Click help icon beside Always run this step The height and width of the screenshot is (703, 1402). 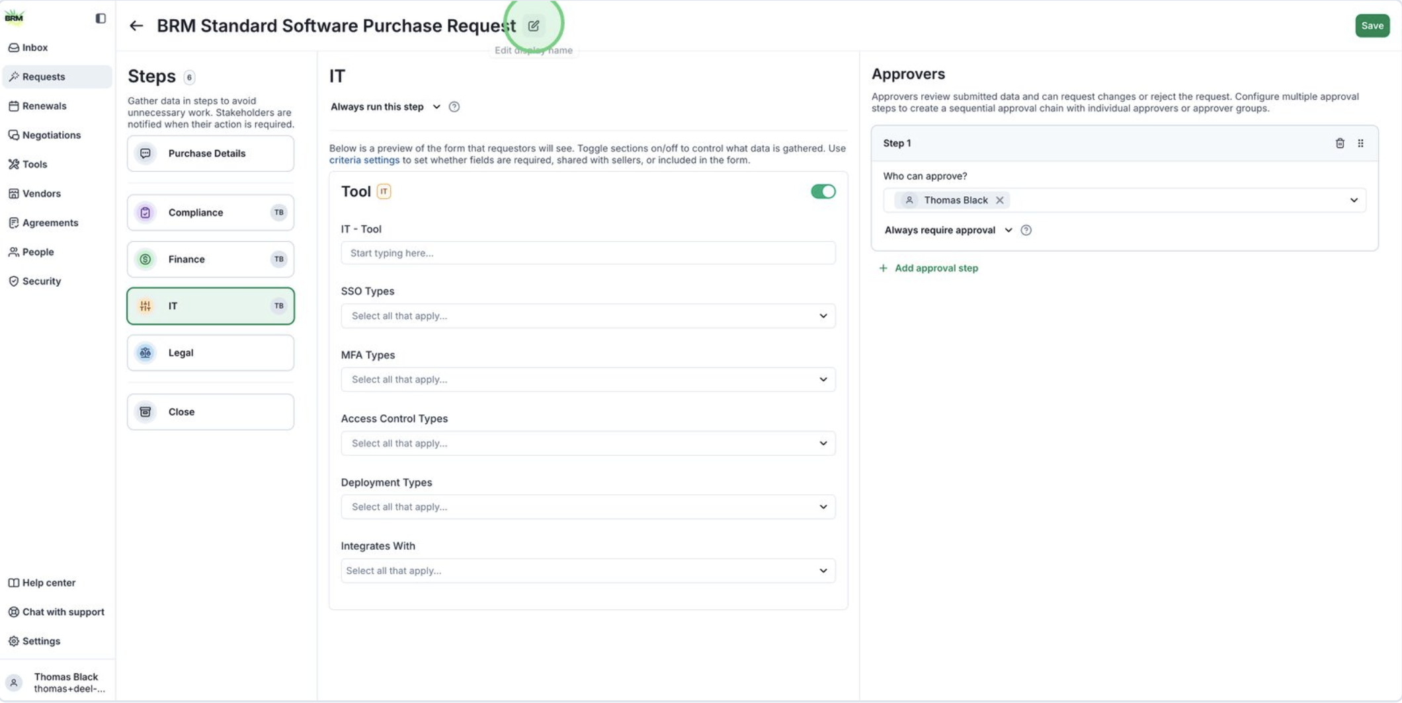(x=454, y=107)
